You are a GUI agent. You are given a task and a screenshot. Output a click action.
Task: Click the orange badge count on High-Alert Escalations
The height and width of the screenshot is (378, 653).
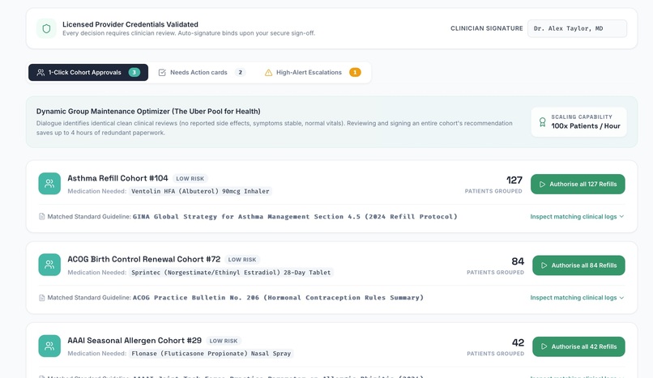point(355,72)
